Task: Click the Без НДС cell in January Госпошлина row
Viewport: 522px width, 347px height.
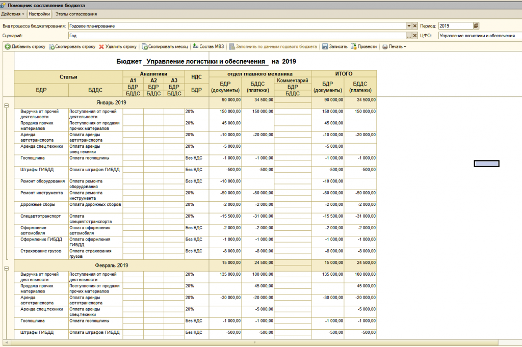Action: (x=196, y=161)
